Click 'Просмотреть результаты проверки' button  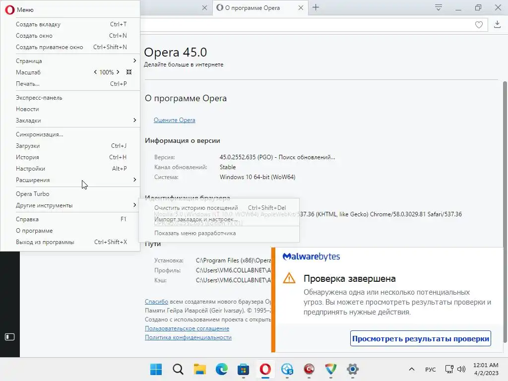[421, 338]
